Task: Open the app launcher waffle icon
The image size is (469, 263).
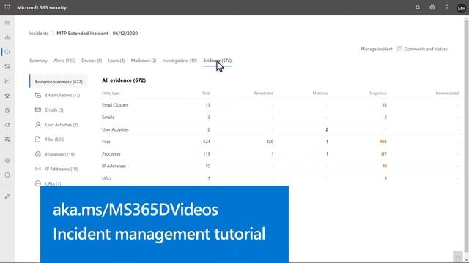Action: pos(7,7)
